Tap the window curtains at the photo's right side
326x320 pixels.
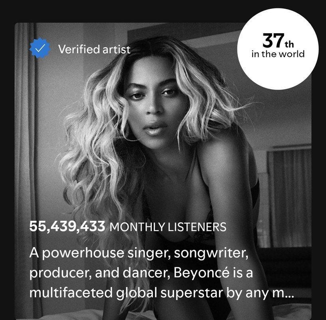tap(289, 198)
